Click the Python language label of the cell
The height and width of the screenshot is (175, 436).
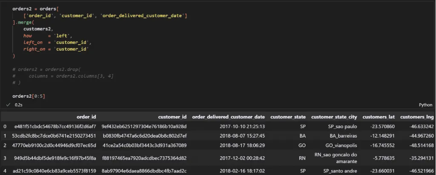point(425,105)
